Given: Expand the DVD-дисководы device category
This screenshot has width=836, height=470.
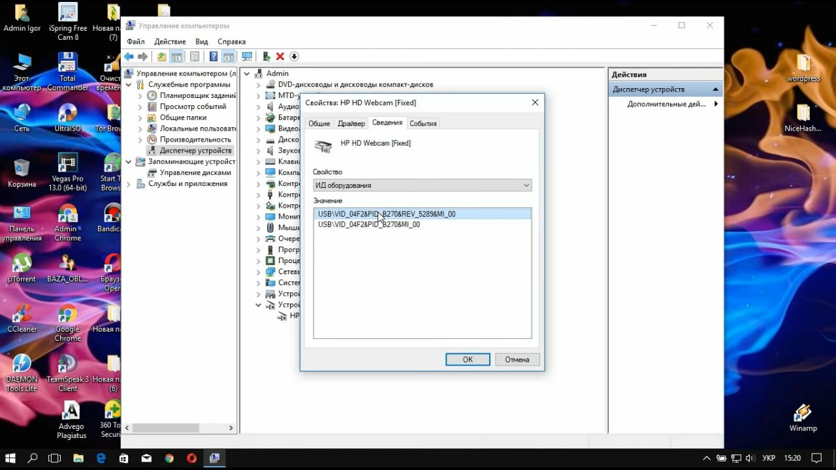Looking at the screenshot, I should [x=258, y=85].
